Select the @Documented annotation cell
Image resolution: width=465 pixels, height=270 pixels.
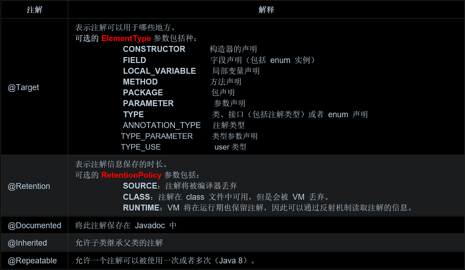point(34,225)
